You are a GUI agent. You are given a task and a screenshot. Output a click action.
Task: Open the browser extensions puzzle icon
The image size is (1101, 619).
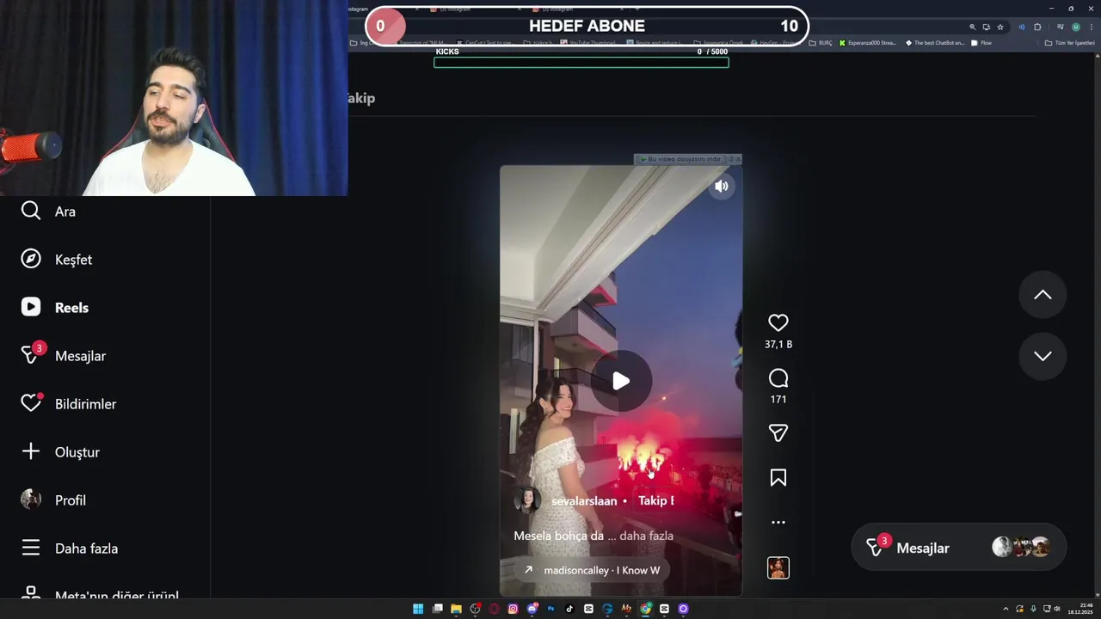[x=1037, y=27]
